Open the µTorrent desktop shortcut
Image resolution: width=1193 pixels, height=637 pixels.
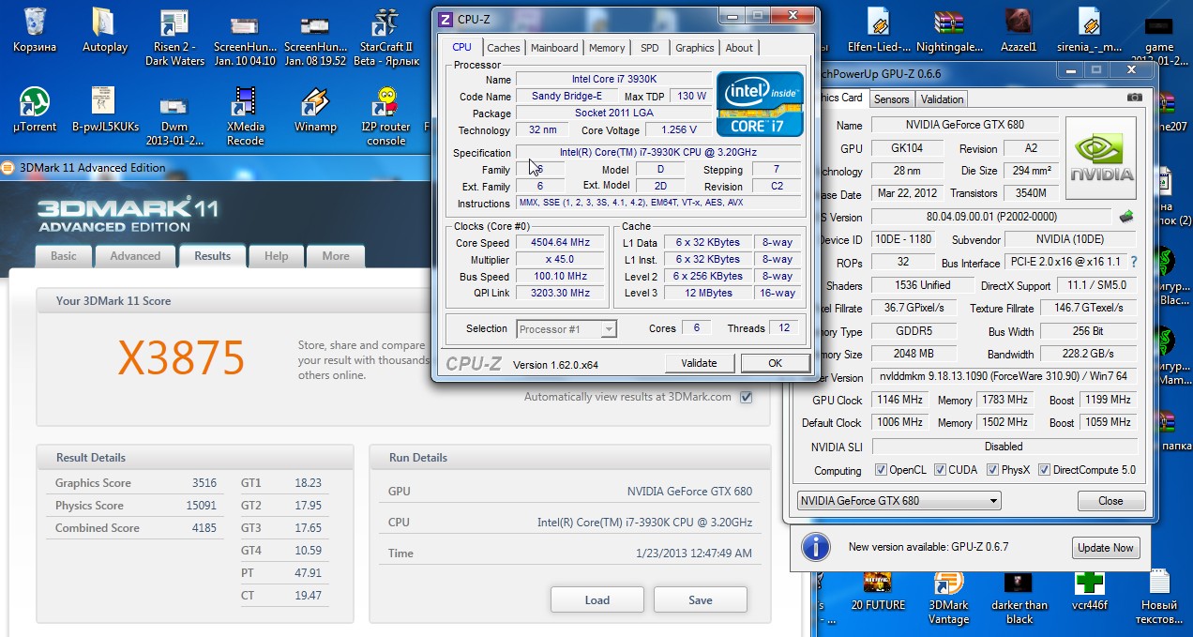tap(35, 101)
